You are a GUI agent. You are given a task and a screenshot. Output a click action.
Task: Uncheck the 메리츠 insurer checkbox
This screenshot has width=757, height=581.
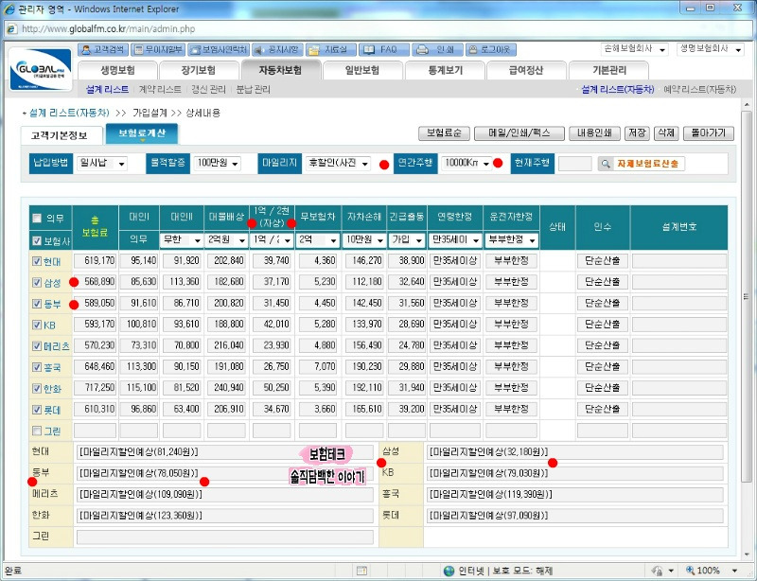point(37,345)
